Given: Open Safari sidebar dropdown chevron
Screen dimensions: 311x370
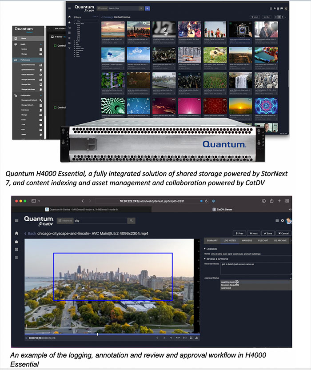Looking at the screenshot, I should [39, 201].
